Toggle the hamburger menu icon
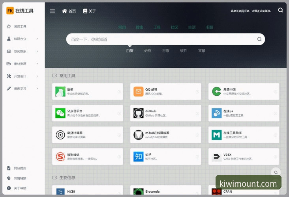 pos(53,11)
